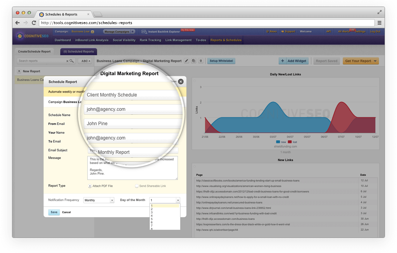This screenshot has width=397, height=253.
Task: View All Alerts notifications
Action: click(x=343, y=32)
